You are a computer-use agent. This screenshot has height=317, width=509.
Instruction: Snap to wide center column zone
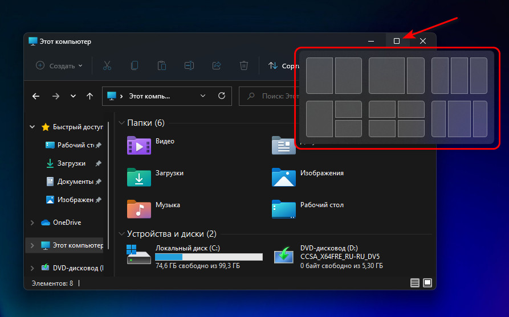point(459,119)
